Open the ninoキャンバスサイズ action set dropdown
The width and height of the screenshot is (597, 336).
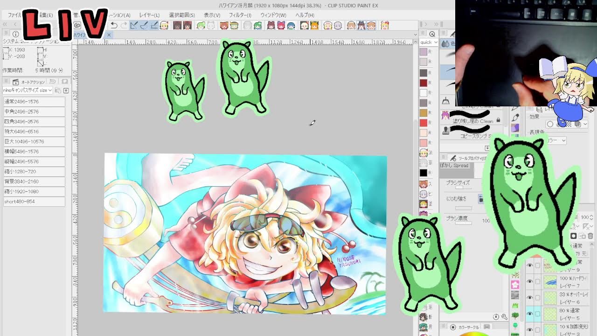click(x=28, y=90)
